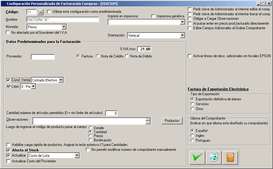Image resolution: width=273 pixels, height=169 pixels.
Task: Select 'Otros' export type
Action: coord(192,109)
